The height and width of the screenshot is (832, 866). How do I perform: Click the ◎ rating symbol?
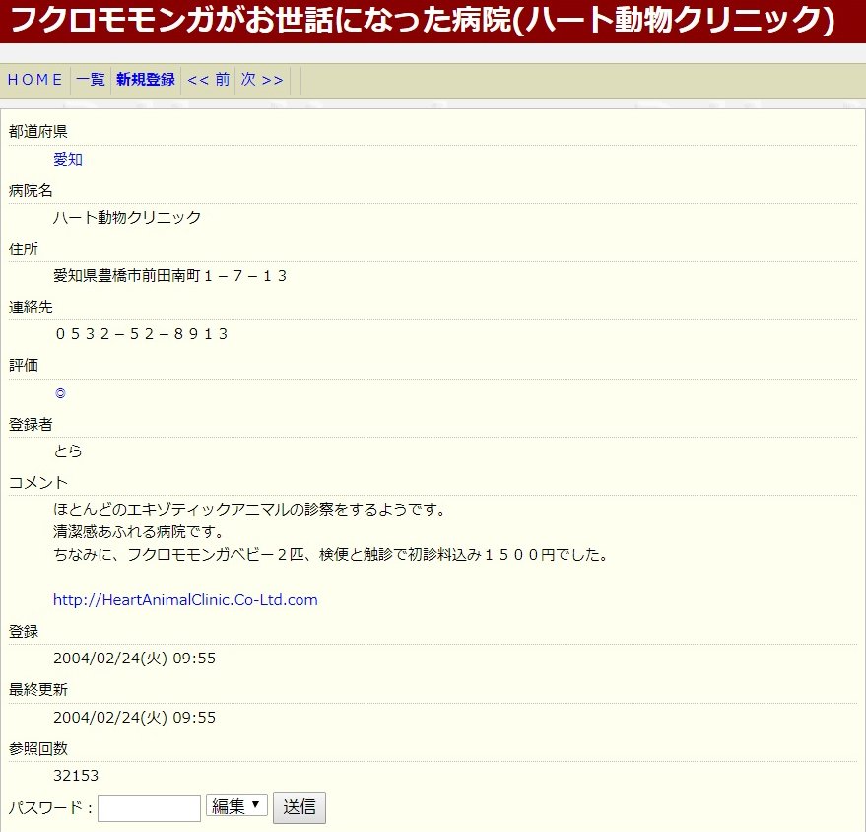click(x=60, y=393)
